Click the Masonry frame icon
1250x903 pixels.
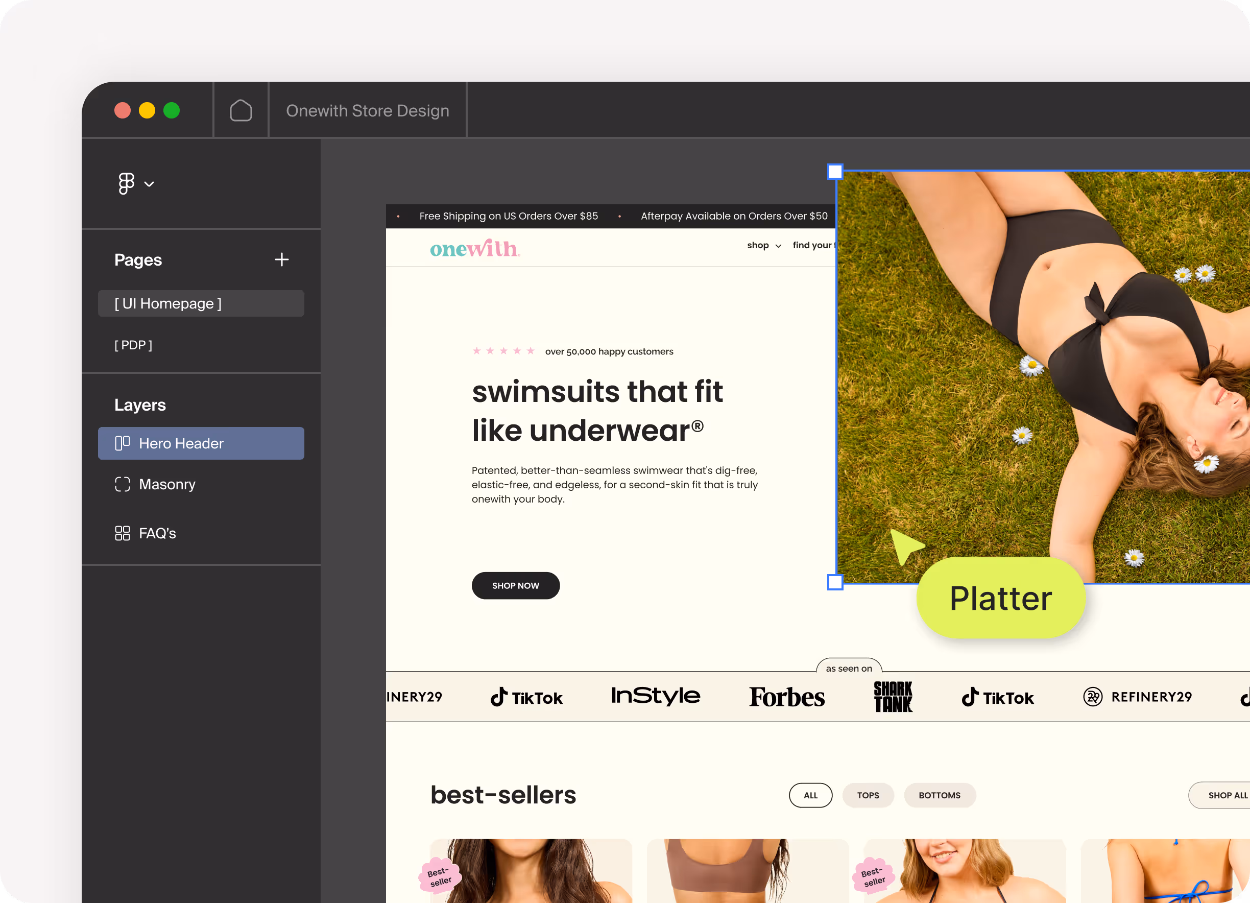click(123, 484)
